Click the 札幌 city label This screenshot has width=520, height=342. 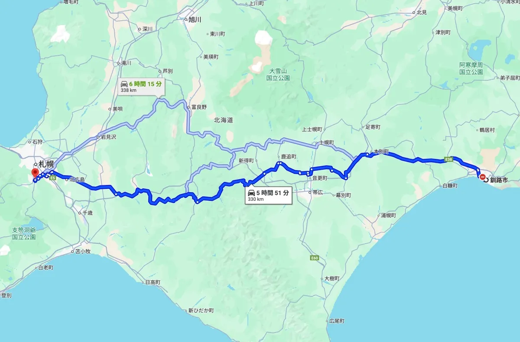point(46,165)
